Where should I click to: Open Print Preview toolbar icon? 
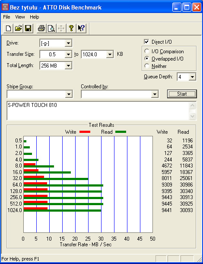pyautogui.click(x=51, y=28)
